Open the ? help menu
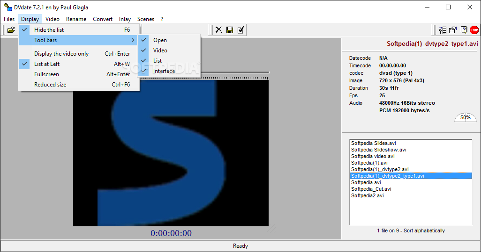 pos(162,19)
